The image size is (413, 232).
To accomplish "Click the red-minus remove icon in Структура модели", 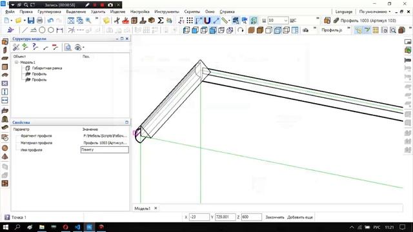I will (55, 47).
